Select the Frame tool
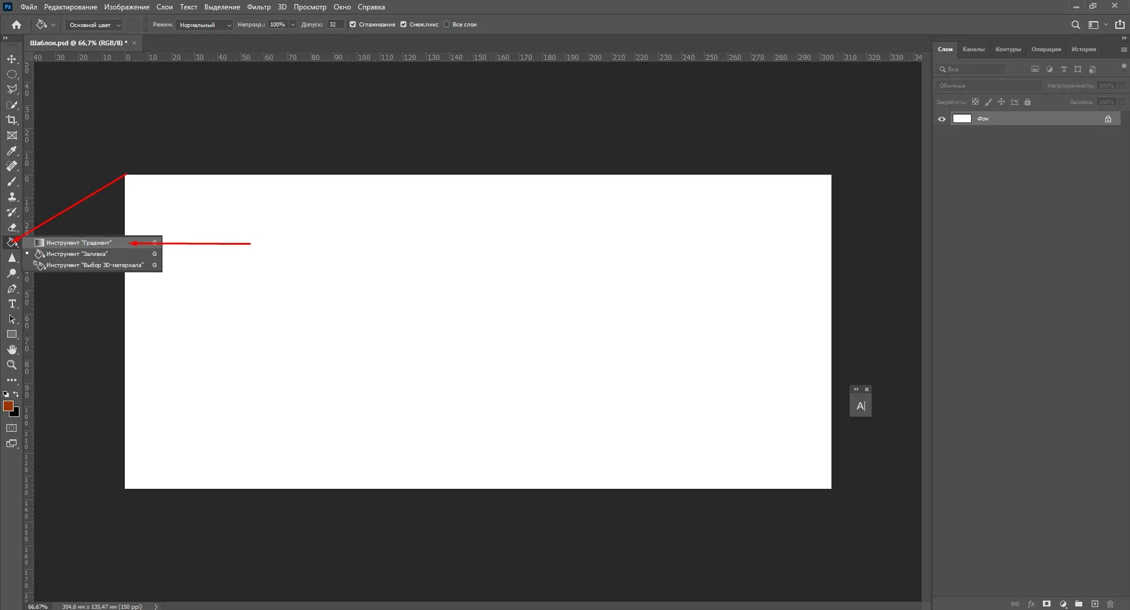 (x=12, y=135)
